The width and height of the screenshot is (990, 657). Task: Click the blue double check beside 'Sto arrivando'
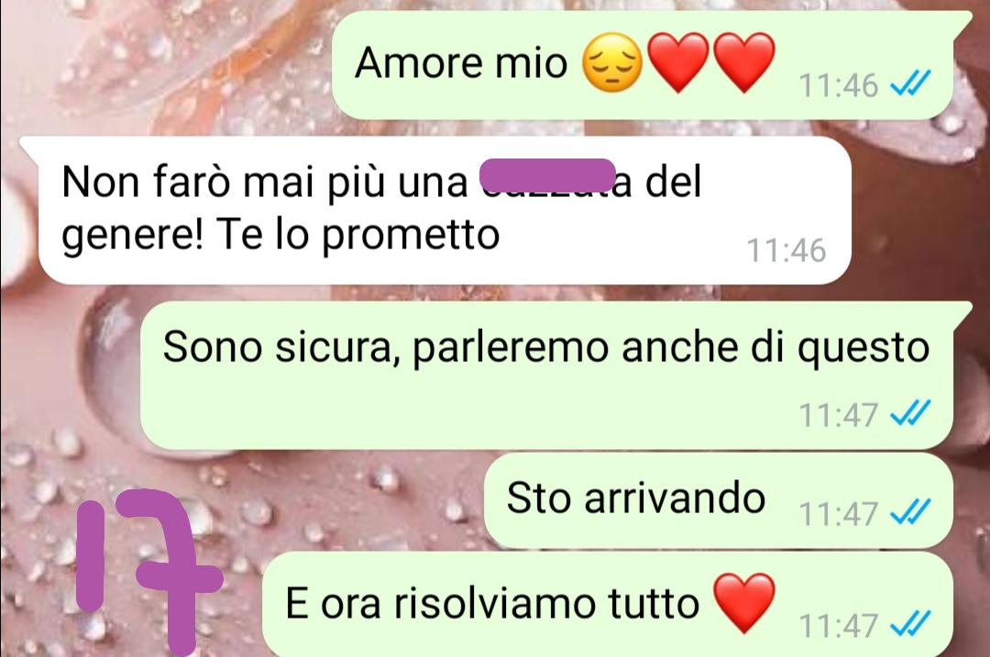coord(910,512)
